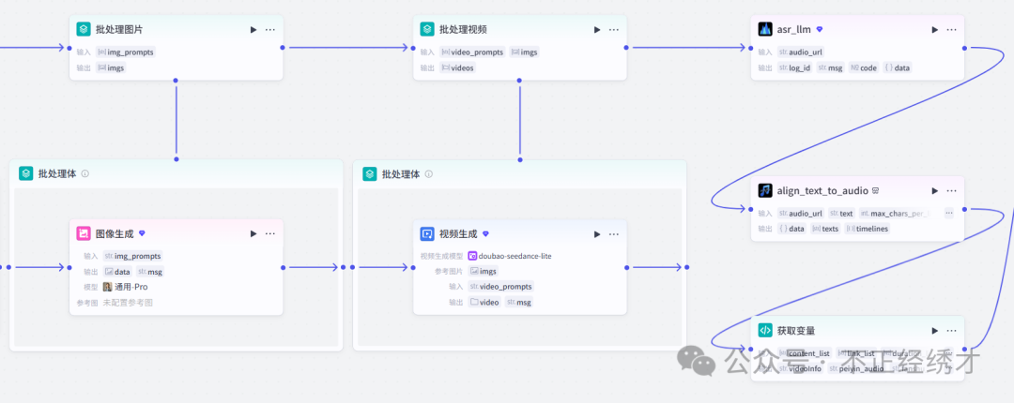Expand hidden inputs on align_text_to_audio

(948, 214)
